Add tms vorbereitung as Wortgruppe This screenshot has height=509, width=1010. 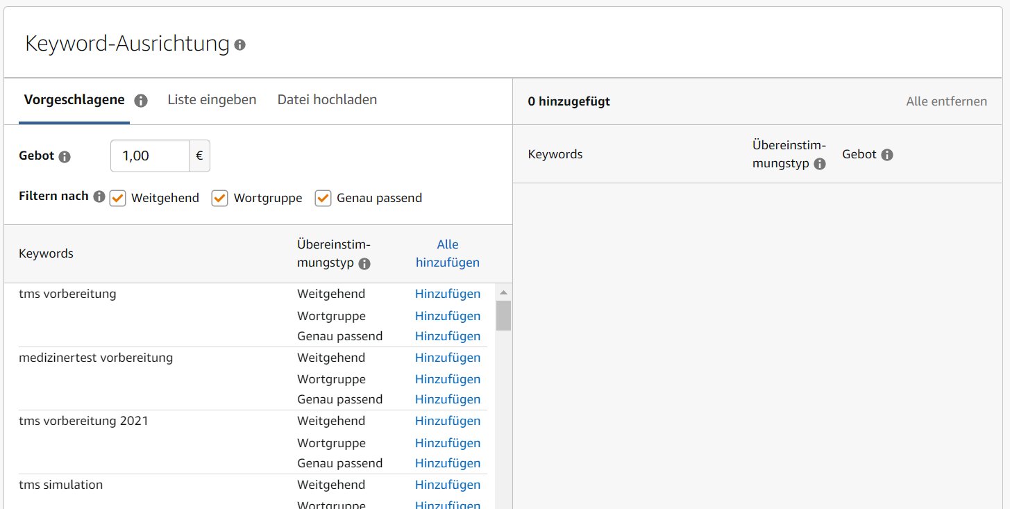pos(448,316)
